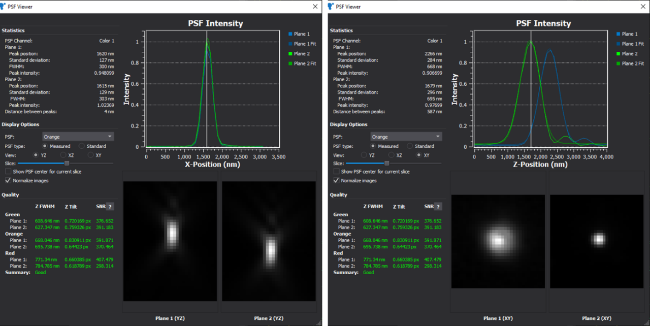Select Standard PSF type in the right window
The height and width of the screenshot is (326, 650).
(410, 146)
